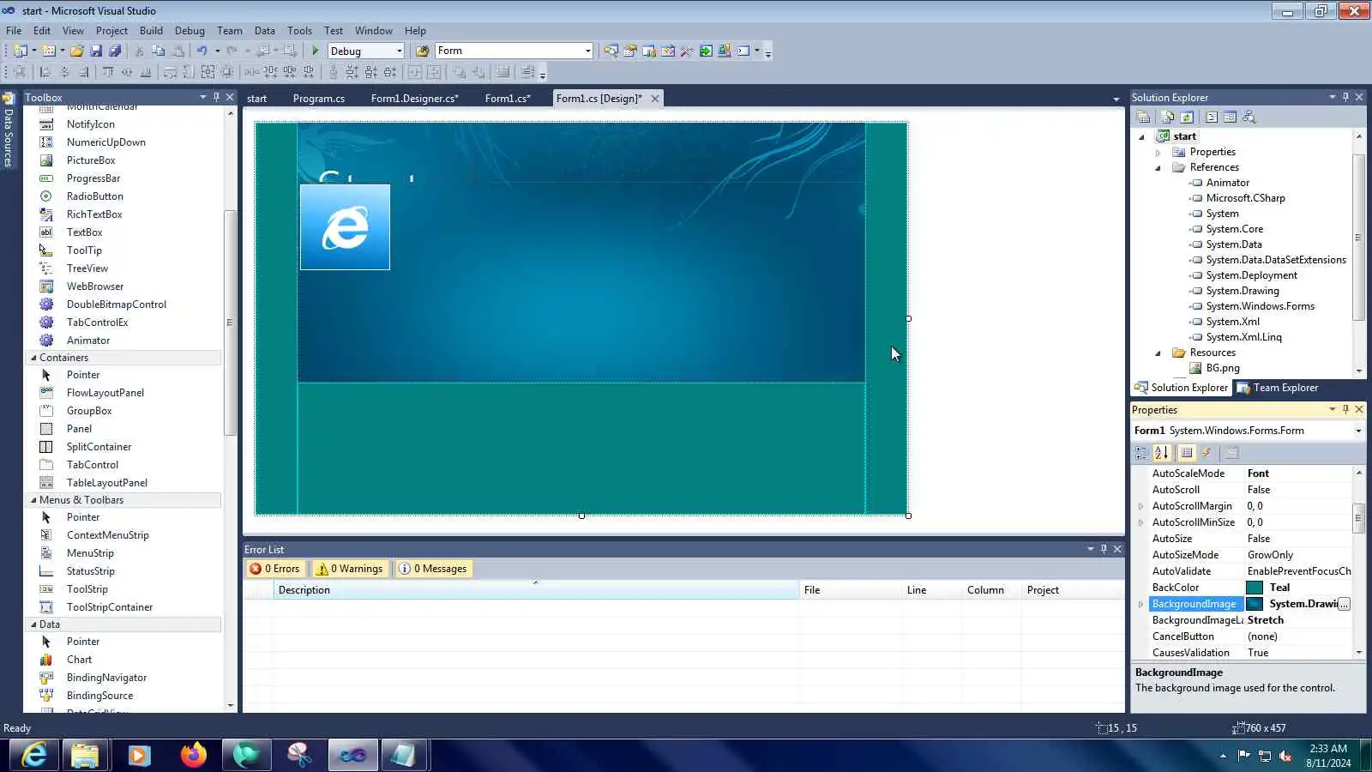This screenshot has height=772, width=1372.
Task: Toggle the 0 Errors filter
Action: (x=274, y=569)
